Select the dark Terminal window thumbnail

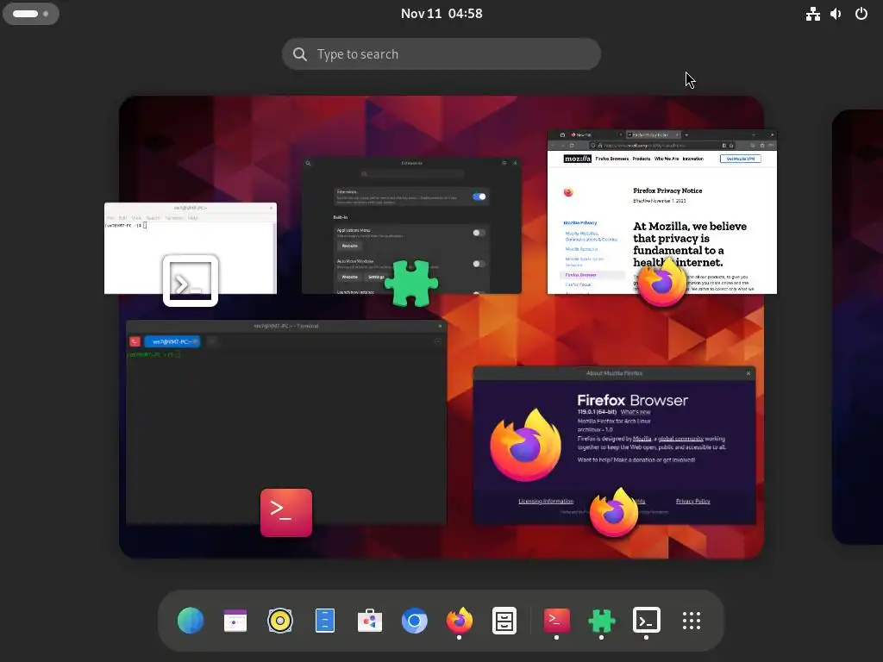click(286, 422)
